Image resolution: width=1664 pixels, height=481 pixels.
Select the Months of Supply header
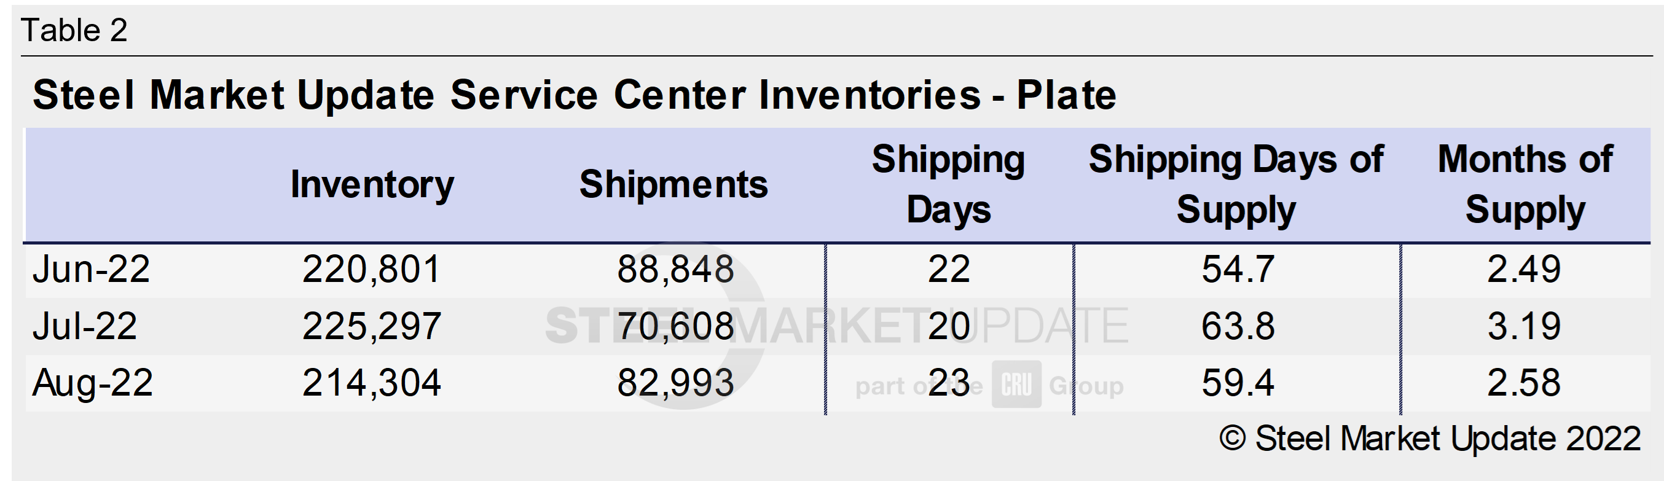[1525, 185]
